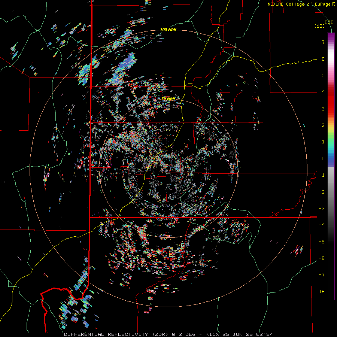337x337 pixels.
Task: Click the 6 value on the color scale
Action: click(323, 59)
